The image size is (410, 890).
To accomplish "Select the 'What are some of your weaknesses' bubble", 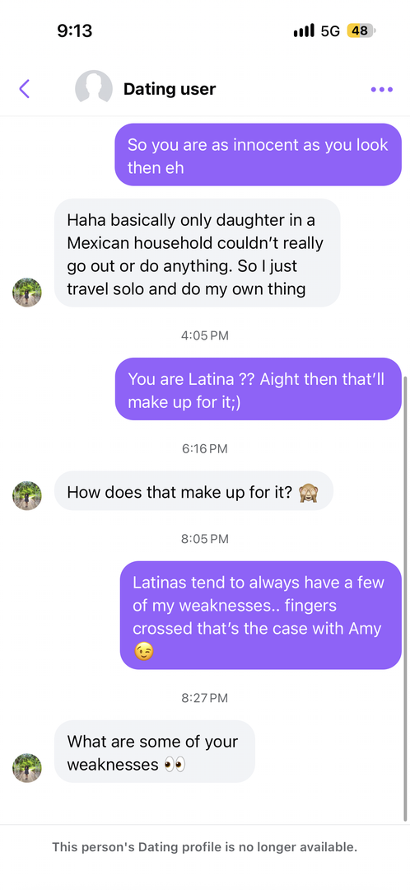I will click(x=154, y=752).
